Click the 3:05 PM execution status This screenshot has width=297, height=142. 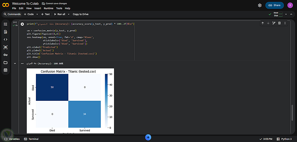[266, 139]
